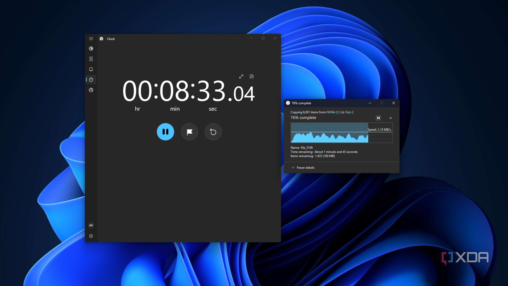The height and width of the screenshot is (286, 508).
Task: Keep stopwatch on top mini view
Action: pyautogui.click(x=252, y=76)
